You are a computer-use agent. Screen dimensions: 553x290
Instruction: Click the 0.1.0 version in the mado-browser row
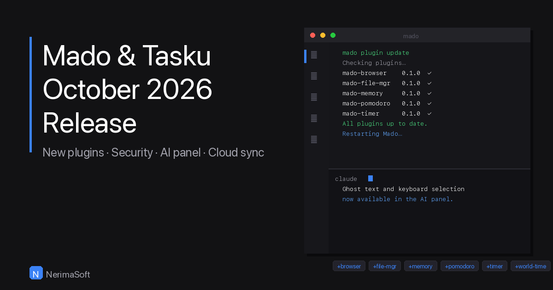411,73
